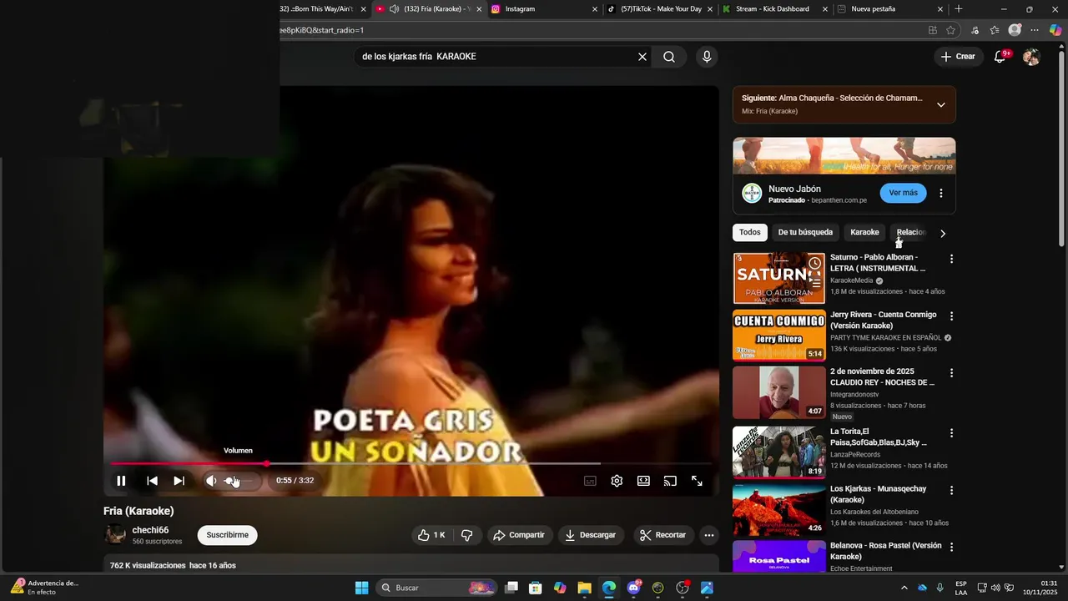The width and height of the screenshot is (1068, 601).
Task: Open Edge settings and more menu
Action: point(1035,30)
